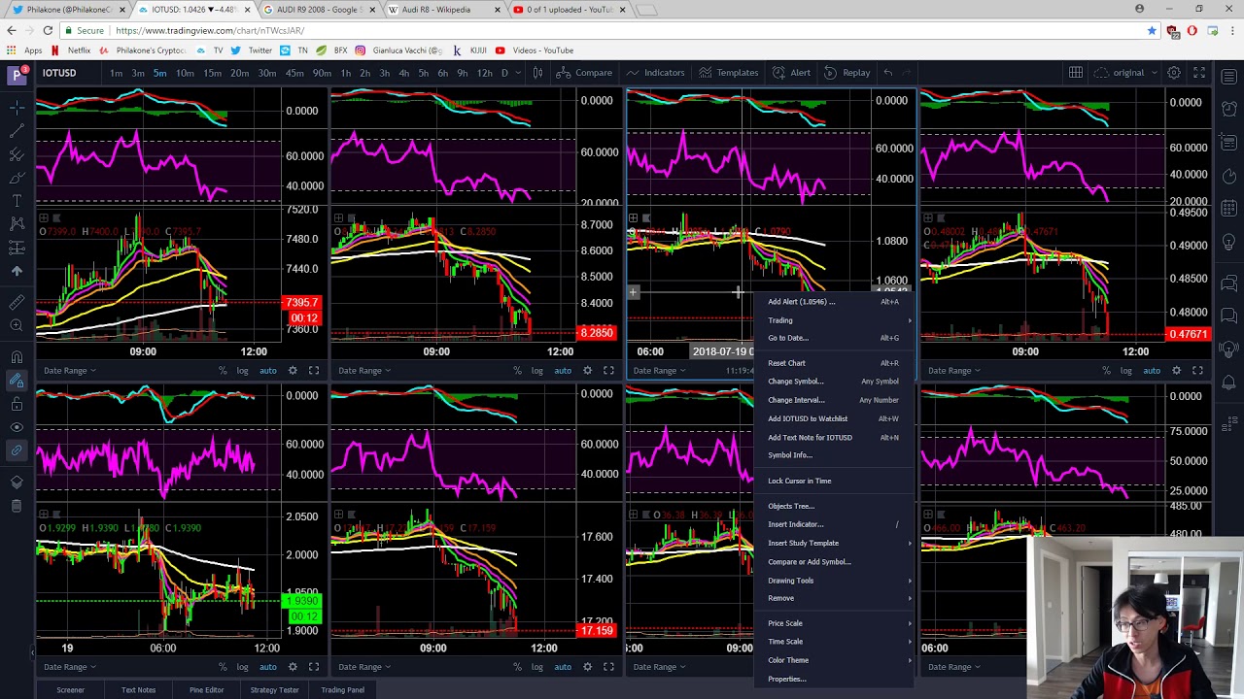Click the trash remove drawings icon
Screen dimensions: 1244x699
click(17, 506)
